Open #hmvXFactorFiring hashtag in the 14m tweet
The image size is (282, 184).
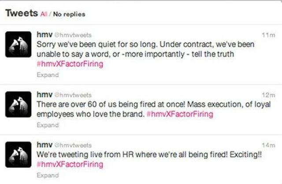click(70, 164)
